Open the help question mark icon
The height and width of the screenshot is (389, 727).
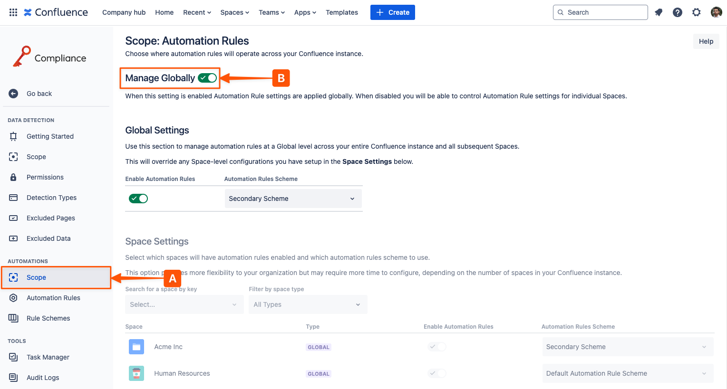[x=678, y=12]
